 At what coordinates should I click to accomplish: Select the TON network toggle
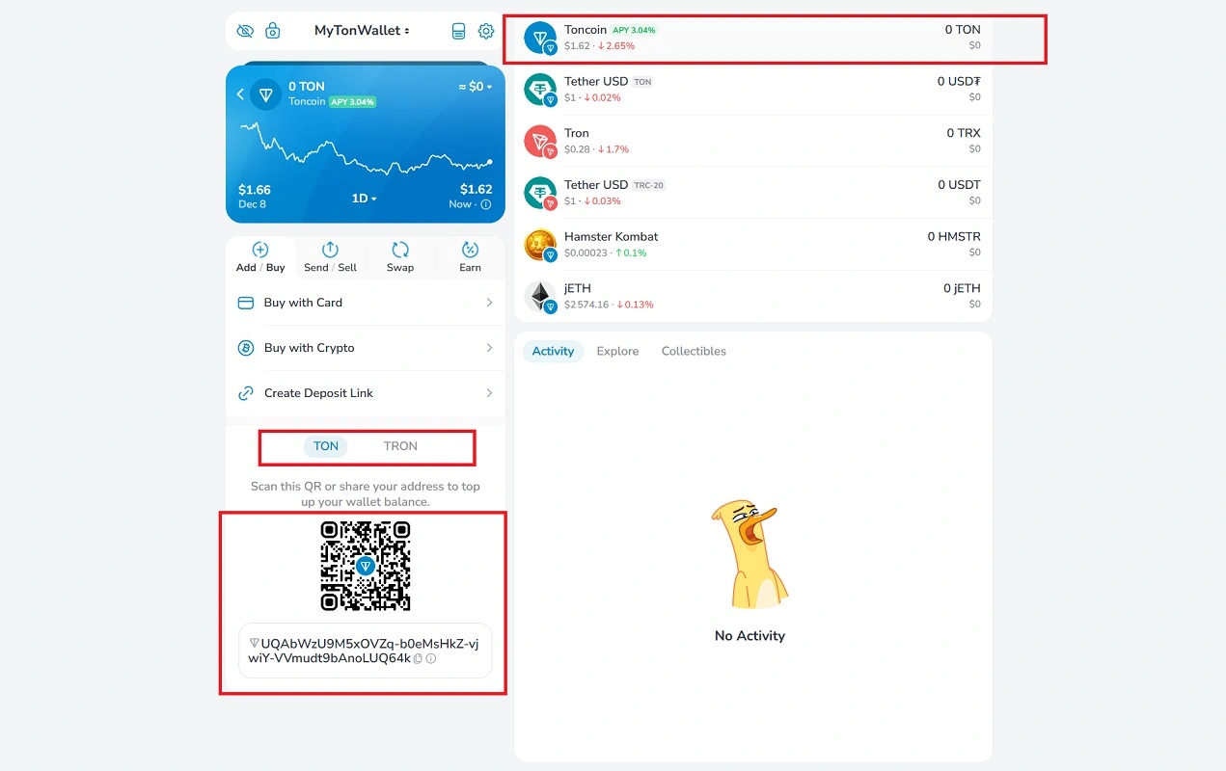pos(326,446)
